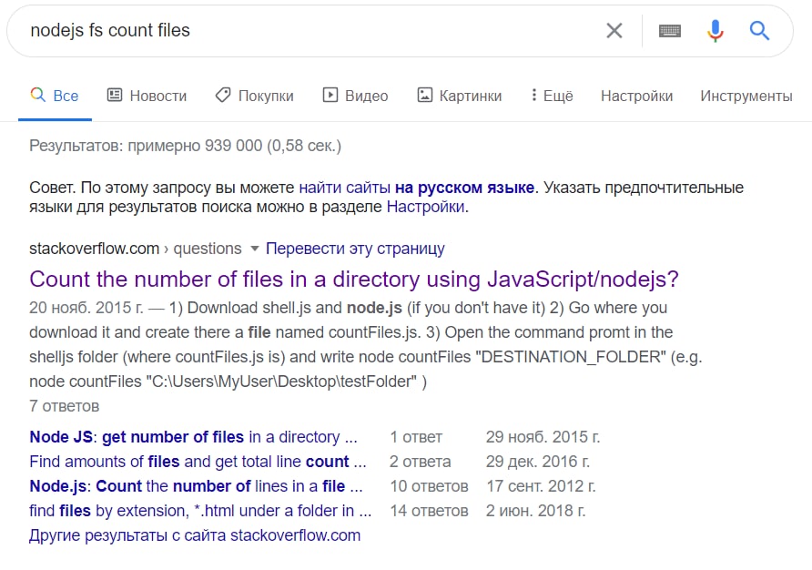Click the '14 ответов' cell

429,511
